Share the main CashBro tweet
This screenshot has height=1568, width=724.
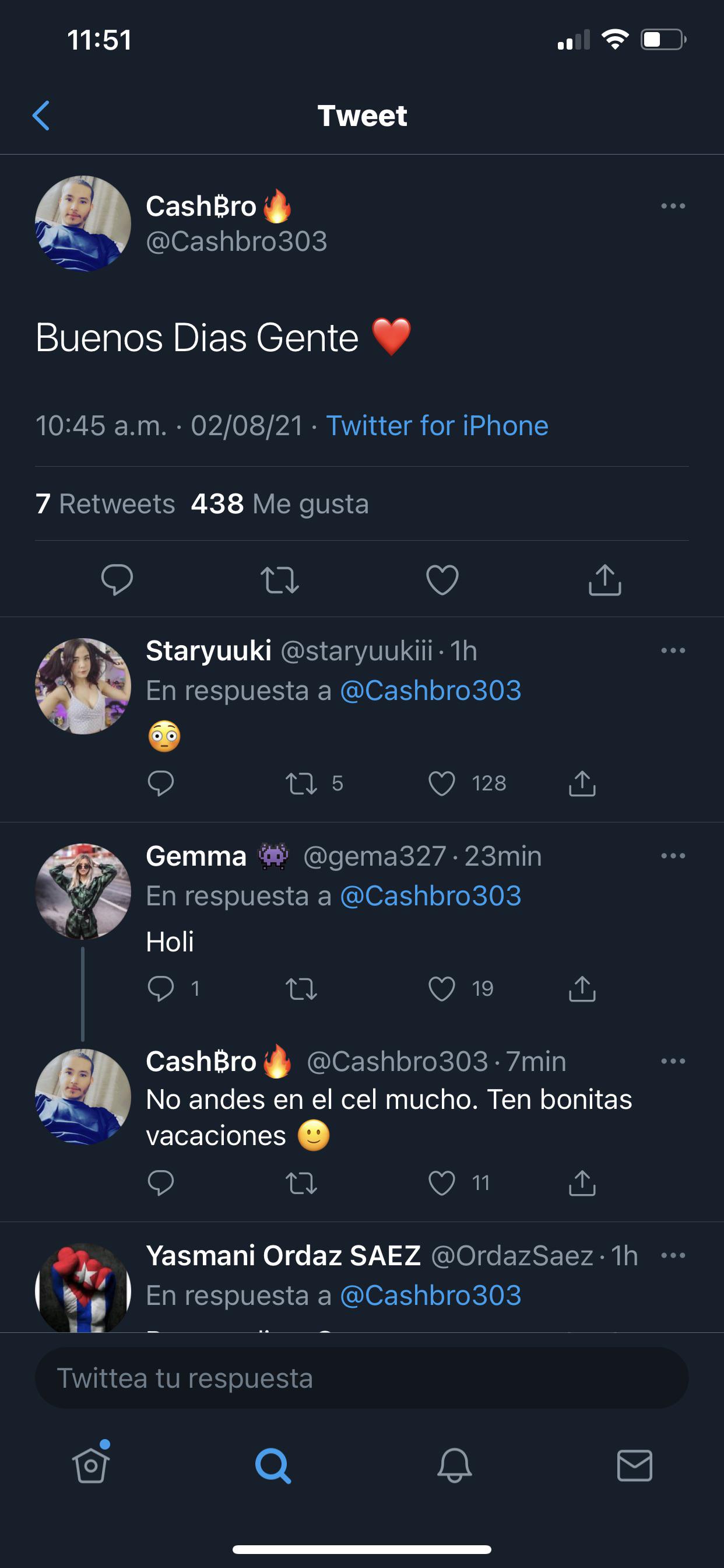tap(604, 579)
